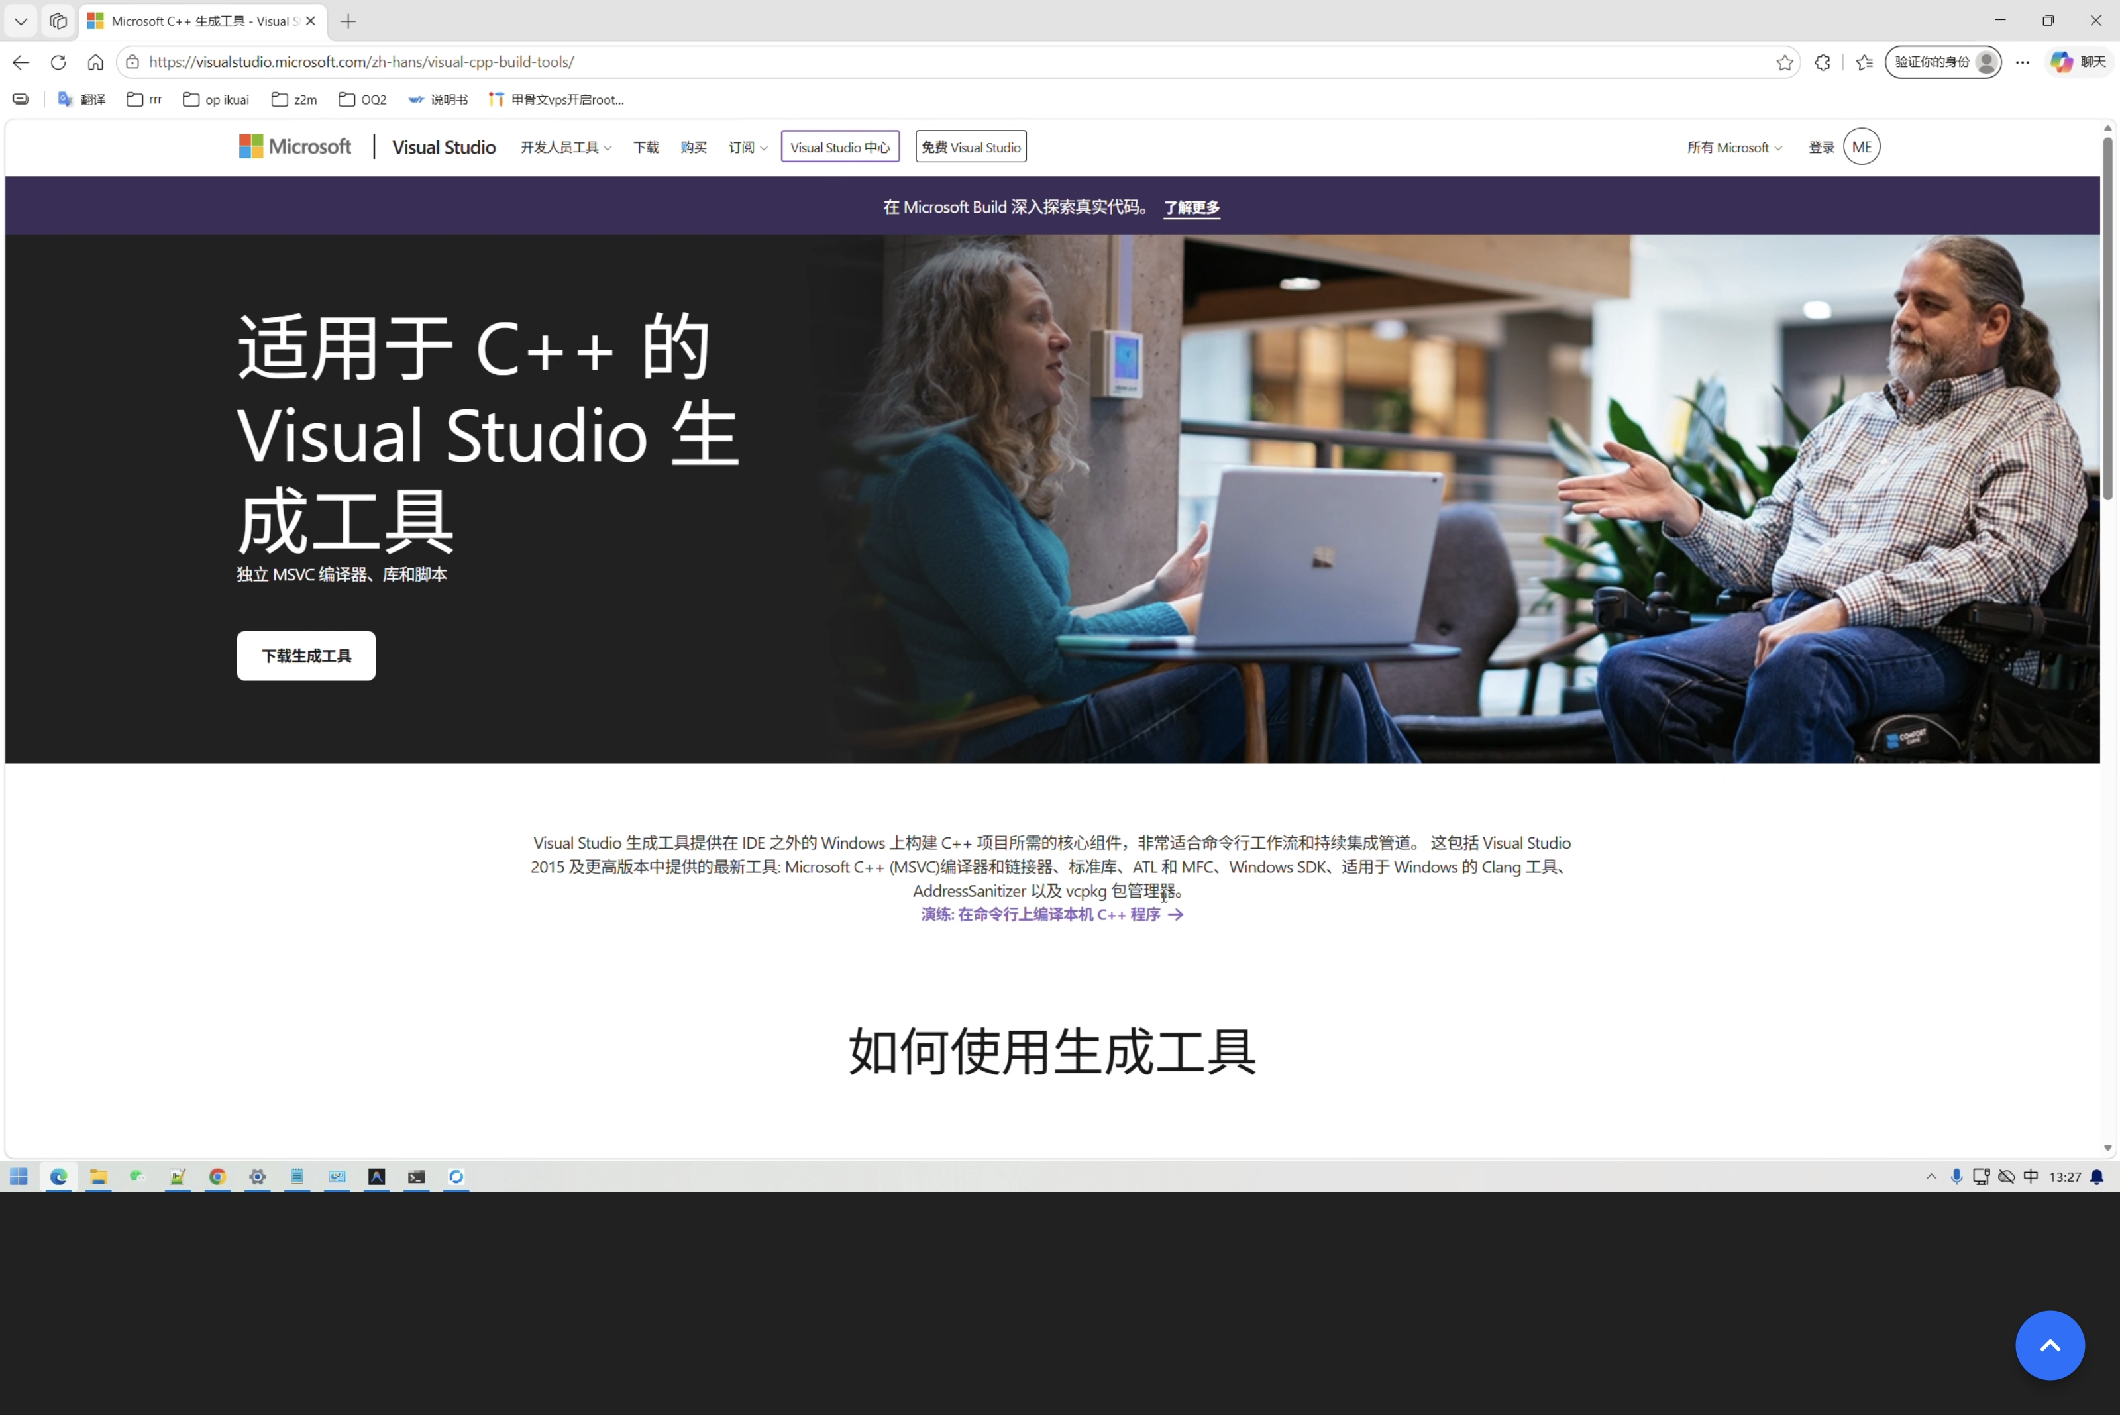This screenshot has width=2120, height=1415.
Task: Open the 演练: 在命令行上编译本机 C++ 程序 link
Action: click(1051, 914)
